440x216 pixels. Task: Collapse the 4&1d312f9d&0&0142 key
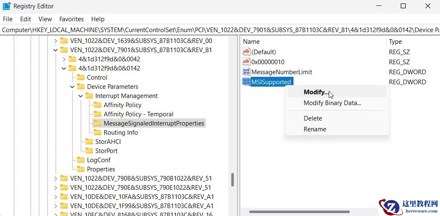[x=64, y=68]
